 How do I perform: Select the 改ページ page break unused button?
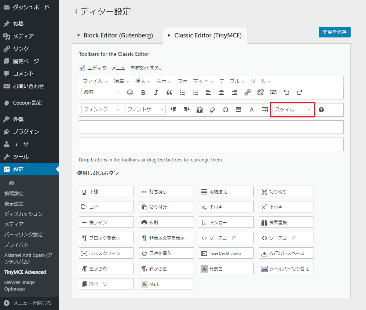pos(106,284)
